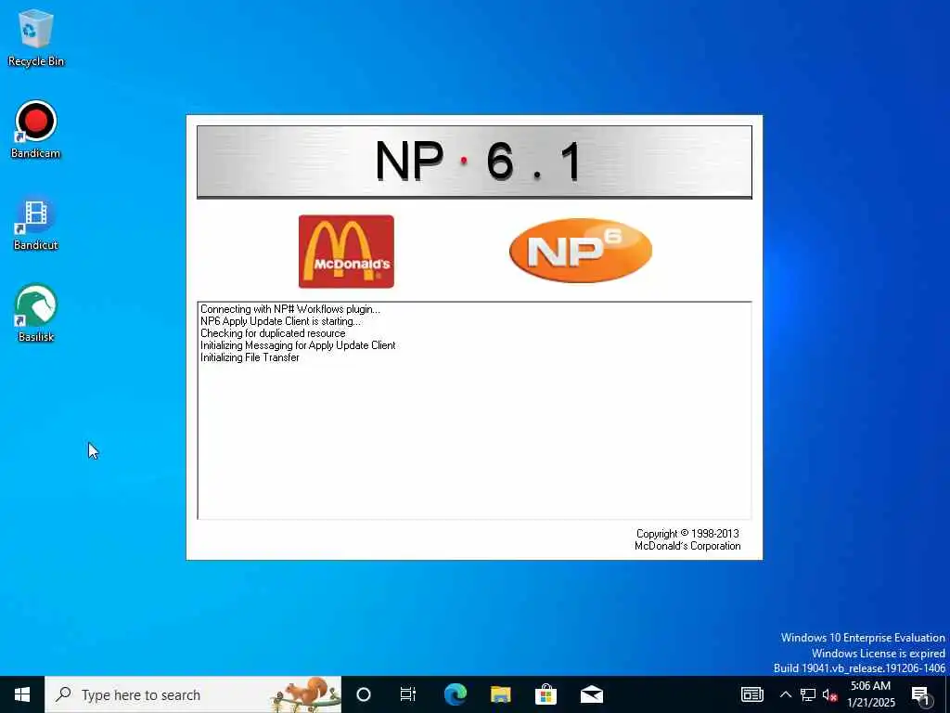The height and width of the screenshot is (713, 950).
Task: Click 'Initializing File Transfer' log line
Action: tap(250, 357)
